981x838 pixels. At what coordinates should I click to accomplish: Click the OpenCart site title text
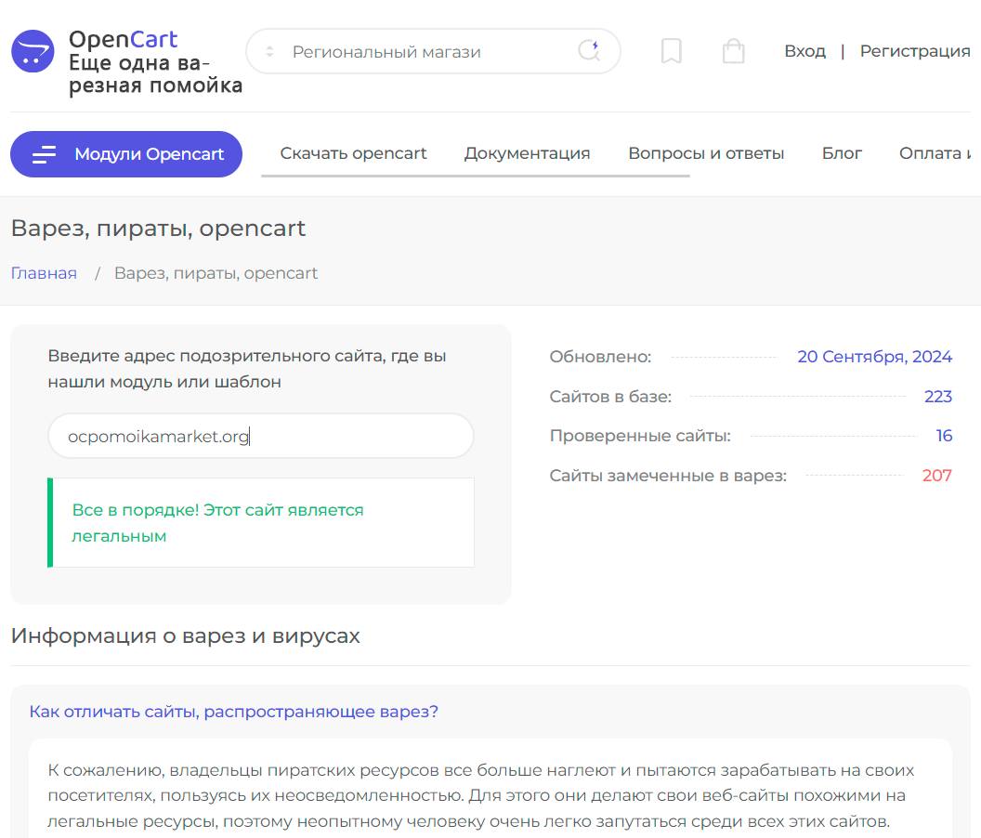point(124,39)
